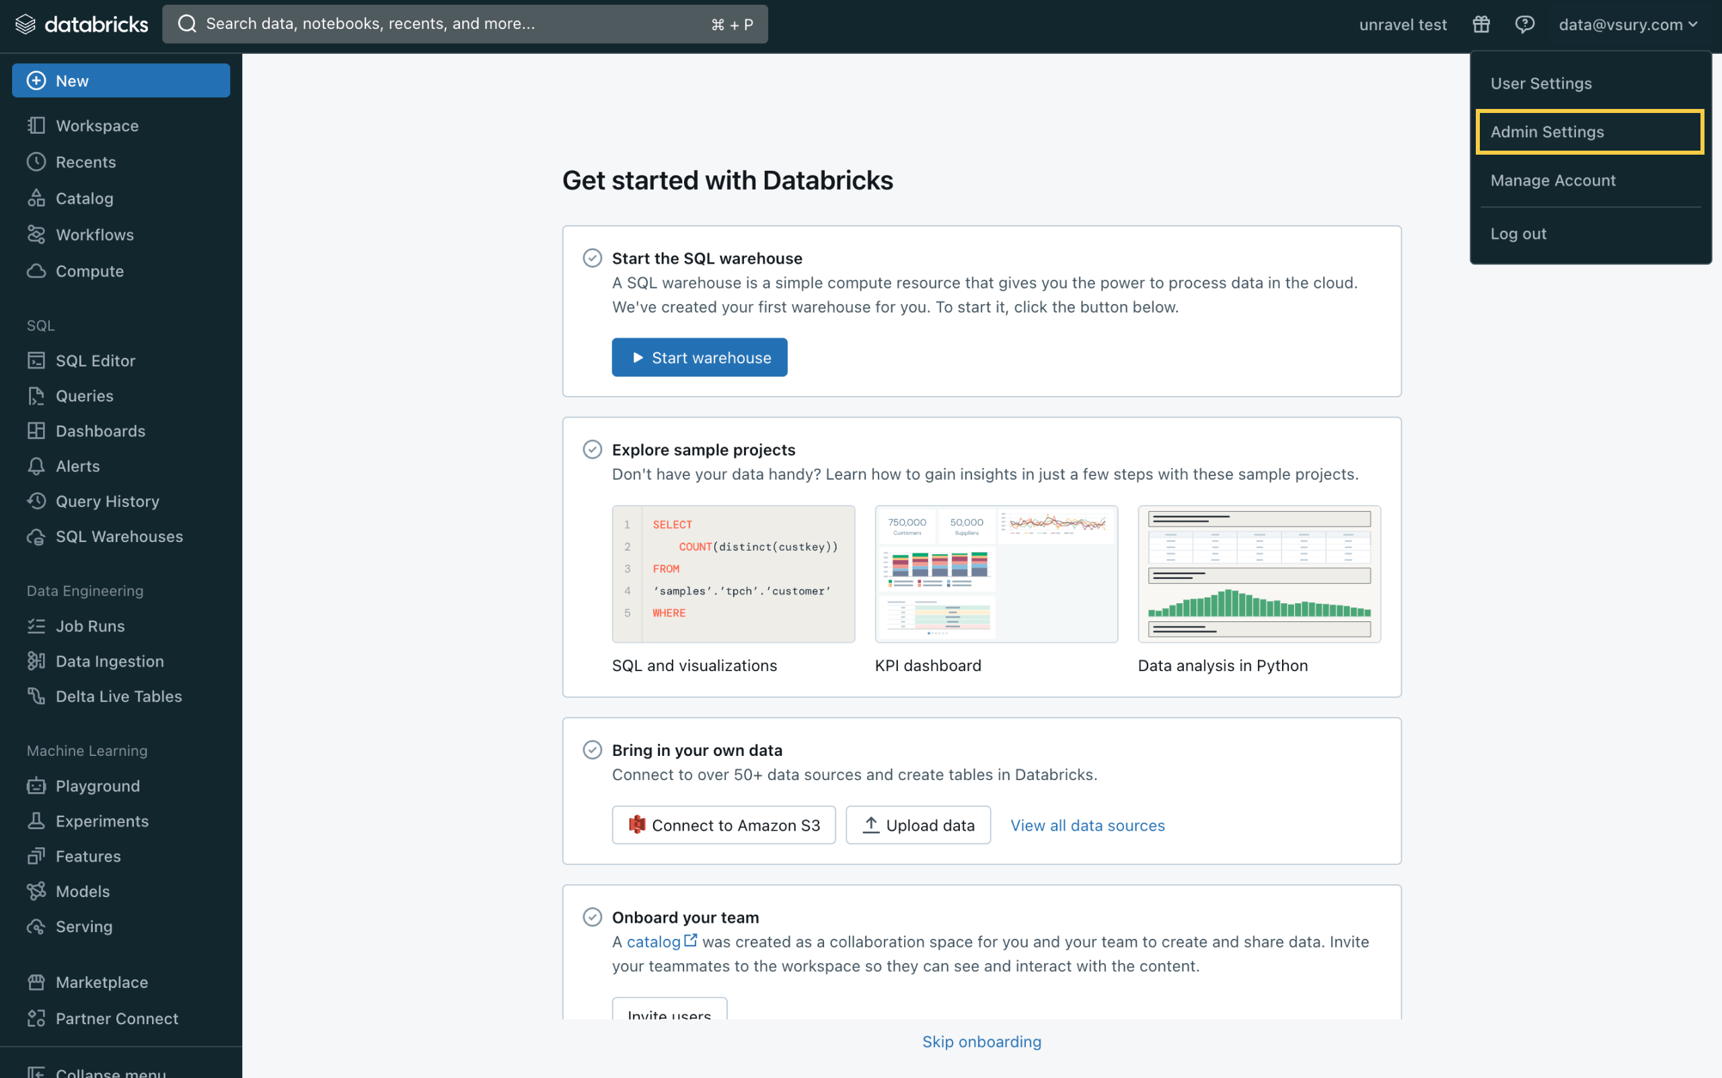Mark Explore sample projects step complete

[x=593, y=449]
